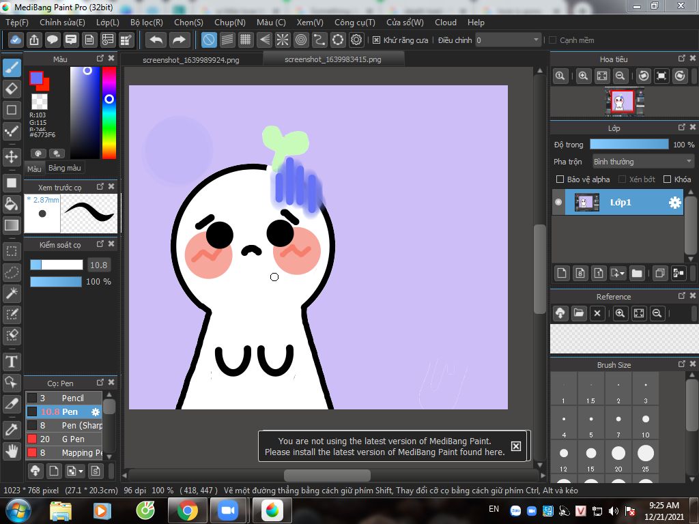Open Zoom from the taskbar

228,510
